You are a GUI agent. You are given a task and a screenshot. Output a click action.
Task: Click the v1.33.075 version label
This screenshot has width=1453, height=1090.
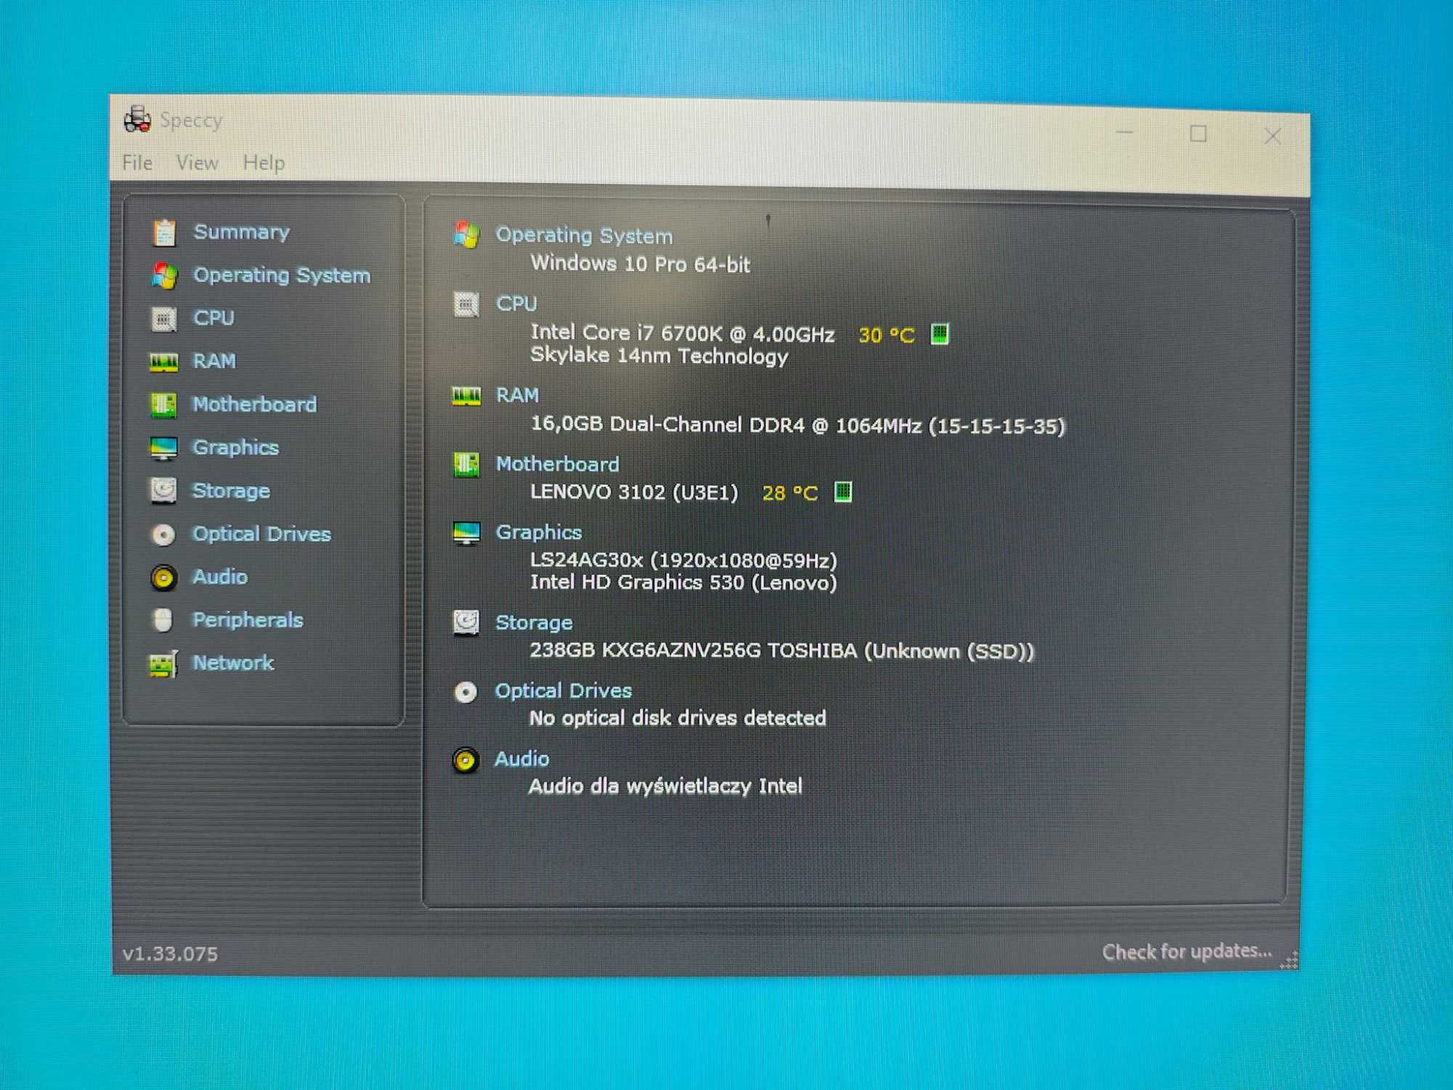[170, 954]
